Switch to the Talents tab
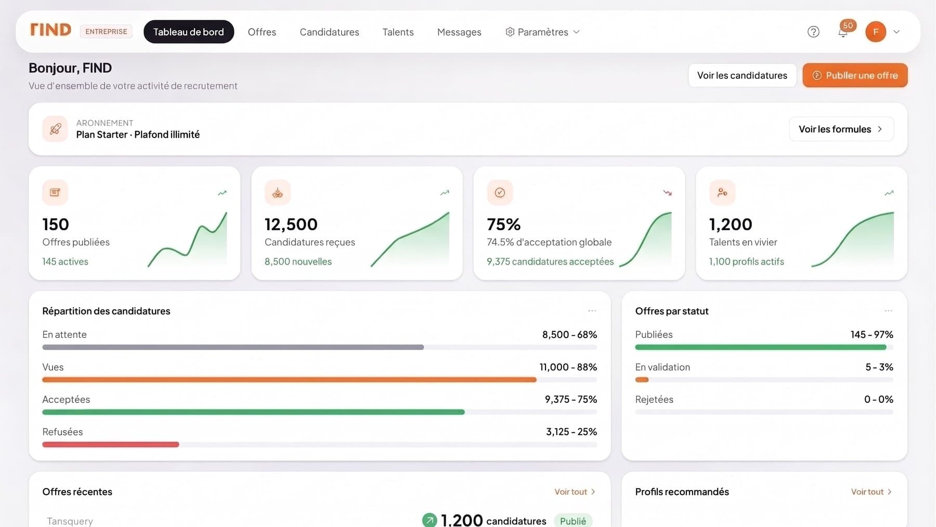The width and height of the screenshot is (936, 527). pos(398,32)
